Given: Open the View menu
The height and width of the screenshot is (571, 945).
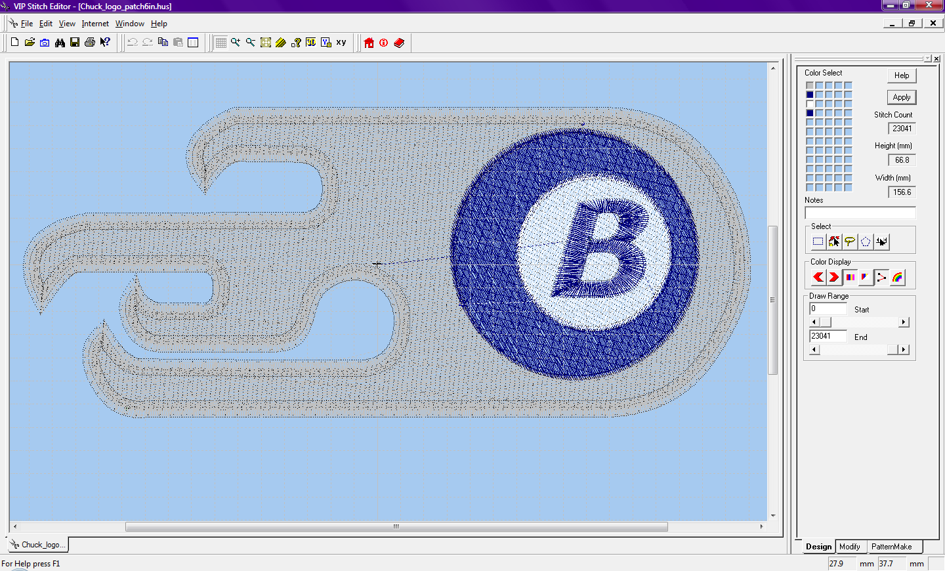Looking at the screenshot, I should point(67,24).
